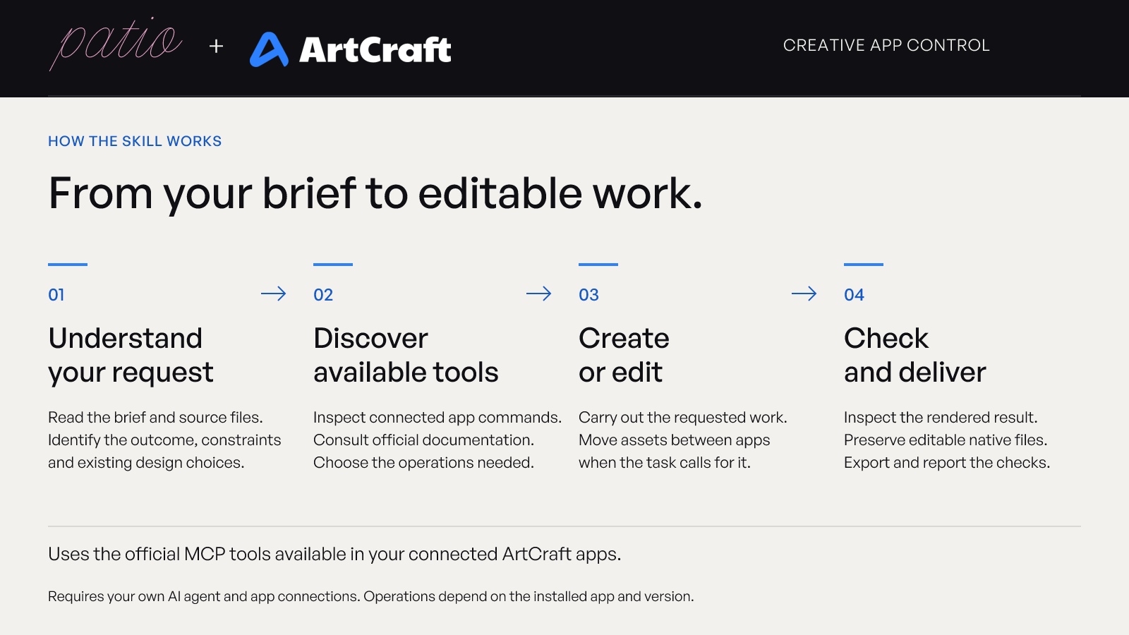Select the CREATIVE APP CONTROL header label
1129x635 pixels.
[x=886, y=45]
